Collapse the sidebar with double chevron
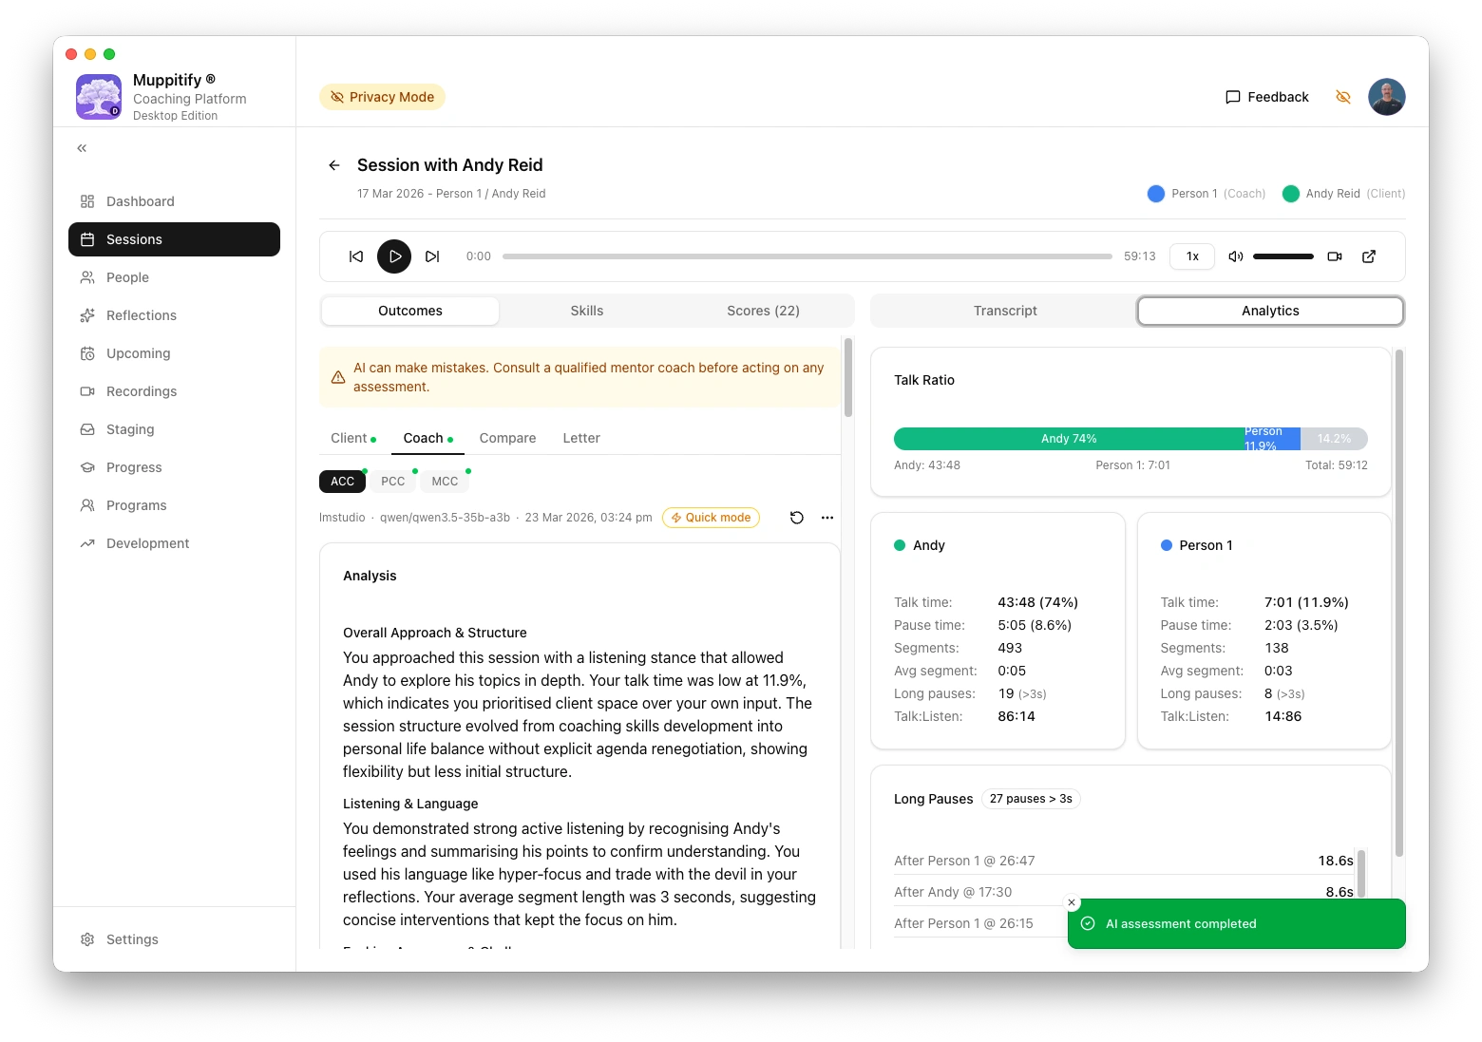This screenshot has width=1482, height=1042. (x=83, y=148)
